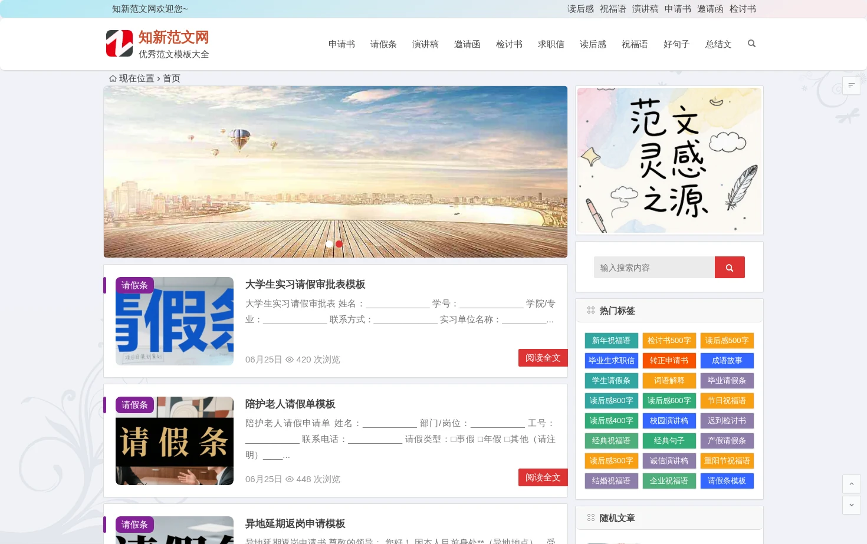Click the search magnifier icon in navigation bar
The width and height of the screenshot is (867, 544).
751,44
